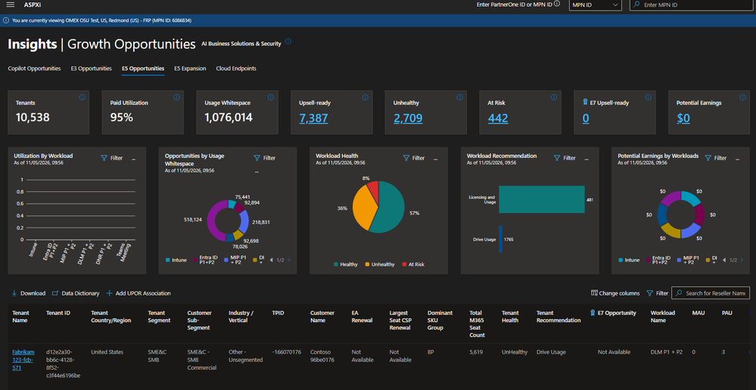
Task: Click info icon next to AI Business Solutions
Action: point(288,42)
